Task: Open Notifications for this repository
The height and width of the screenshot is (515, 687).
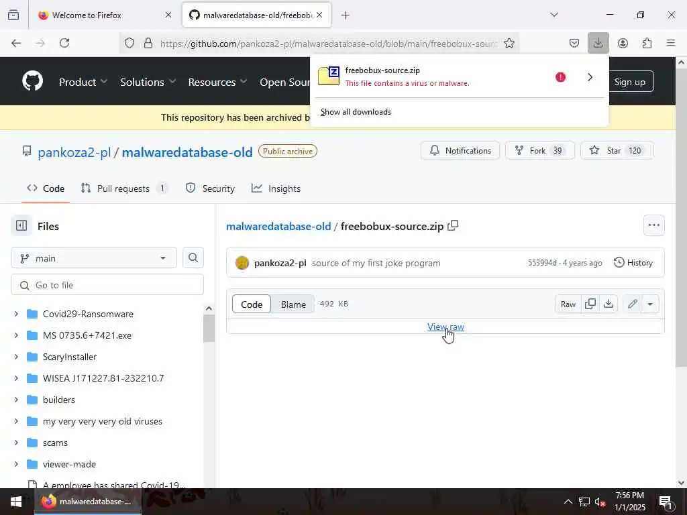Action: 460,150
